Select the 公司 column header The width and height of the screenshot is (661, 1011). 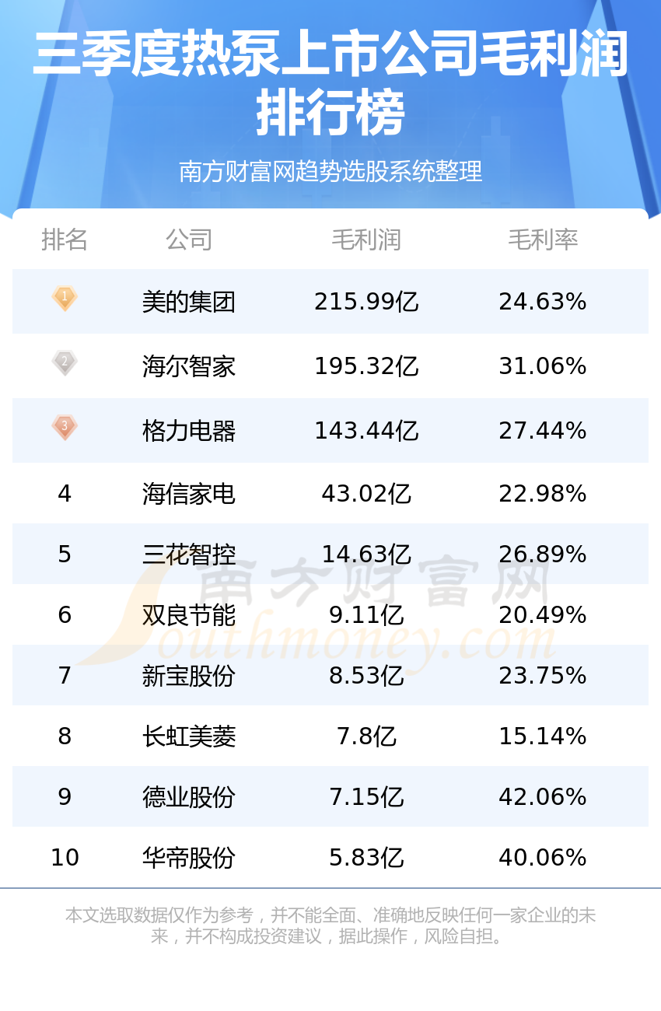pyautogui.click(x=189, y=240)
